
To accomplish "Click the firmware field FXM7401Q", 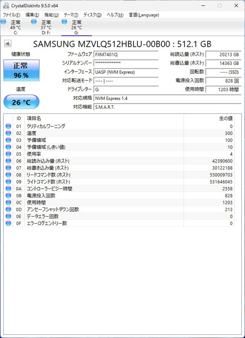I will 126,54.
